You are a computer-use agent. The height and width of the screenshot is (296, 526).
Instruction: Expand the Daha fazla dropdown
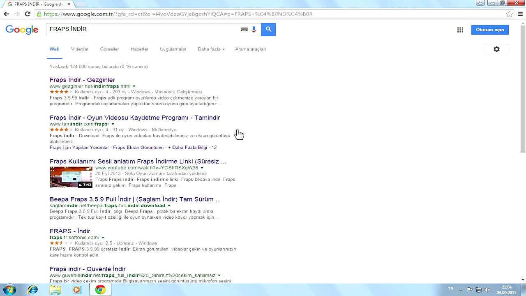pyautogui.click(x=211, y=49)
